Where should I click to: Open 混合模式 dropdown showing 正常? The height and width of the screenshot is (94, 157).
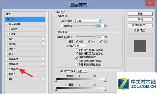pos(88,21)
